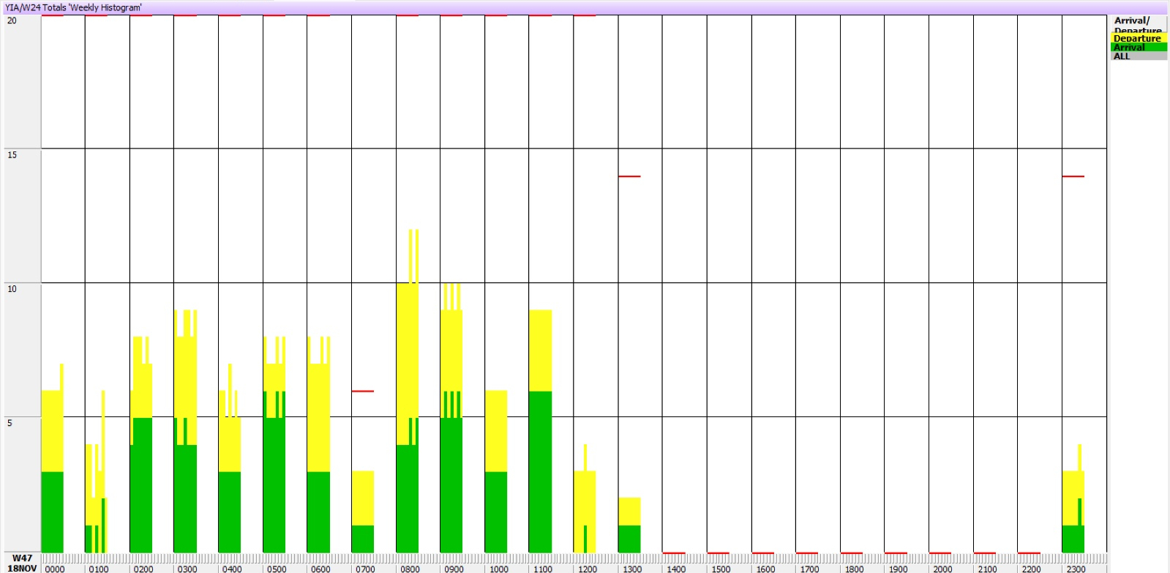This screenshot has height=573, width=1170.
Task: Click the 1900 hour axis label
Action: click(898, 569)
